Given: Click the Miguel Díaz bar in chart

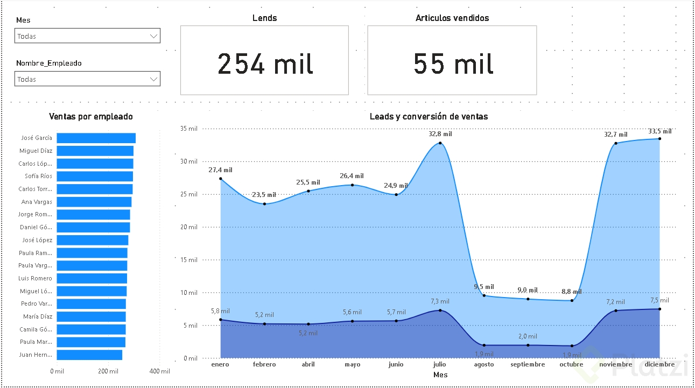Looking at the screenshot, I should pos(95,151).
